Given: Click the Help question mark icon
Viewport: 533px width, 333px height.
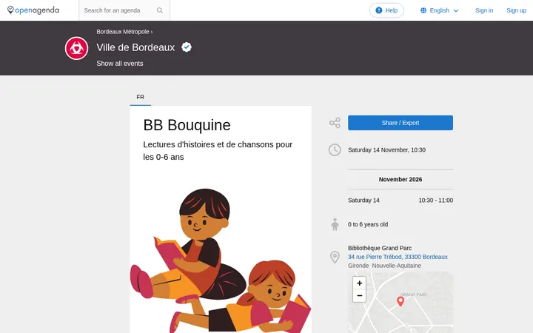Looking at the screenshot, I should tap(379, 10).
